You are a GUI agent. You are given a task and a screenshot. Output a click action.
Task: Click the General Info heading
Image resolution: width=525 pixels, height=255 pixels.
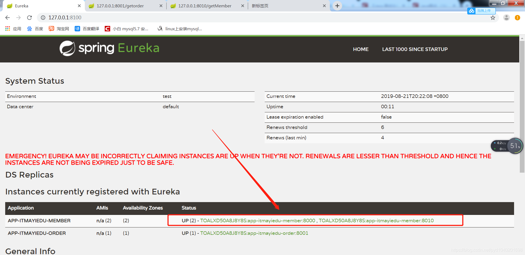pyautogui.click(x=30, y=251)
